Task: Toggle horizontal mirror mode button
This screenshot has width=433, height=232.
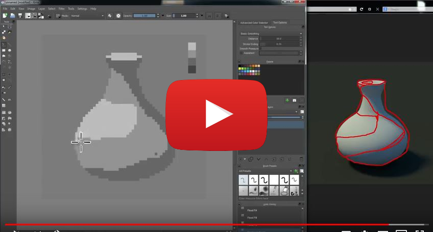Action: coord(209,16)
